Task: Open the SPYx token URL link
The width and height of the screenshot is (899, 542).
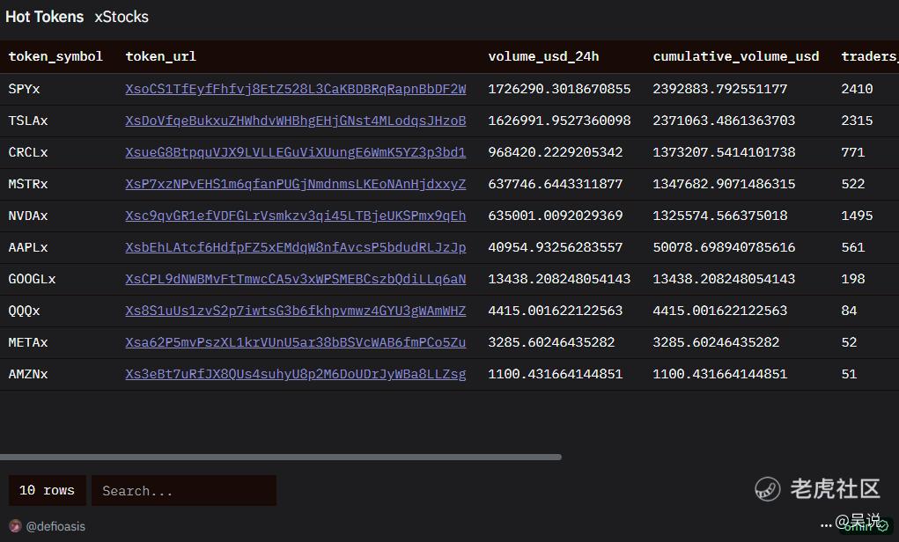Action: pyautogui.click(x=295, y=89)
